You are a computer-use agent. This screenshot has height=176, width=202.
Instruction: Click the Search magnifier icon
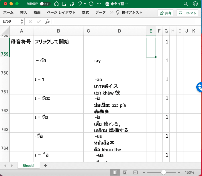(x=185, y=4)
